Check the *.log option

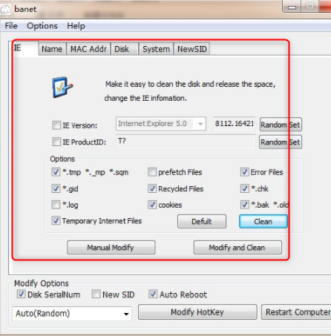[x=56, y=205]
